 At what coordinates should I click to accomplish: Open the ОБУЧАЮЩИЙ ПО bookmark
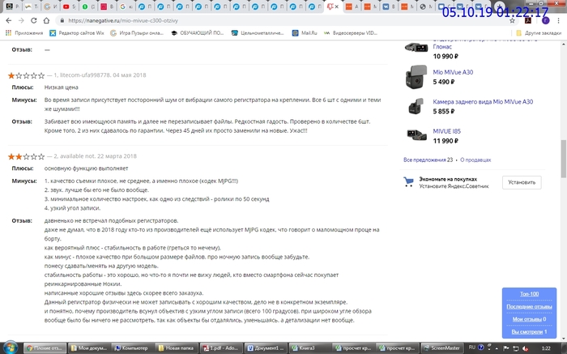pos(198,33)
